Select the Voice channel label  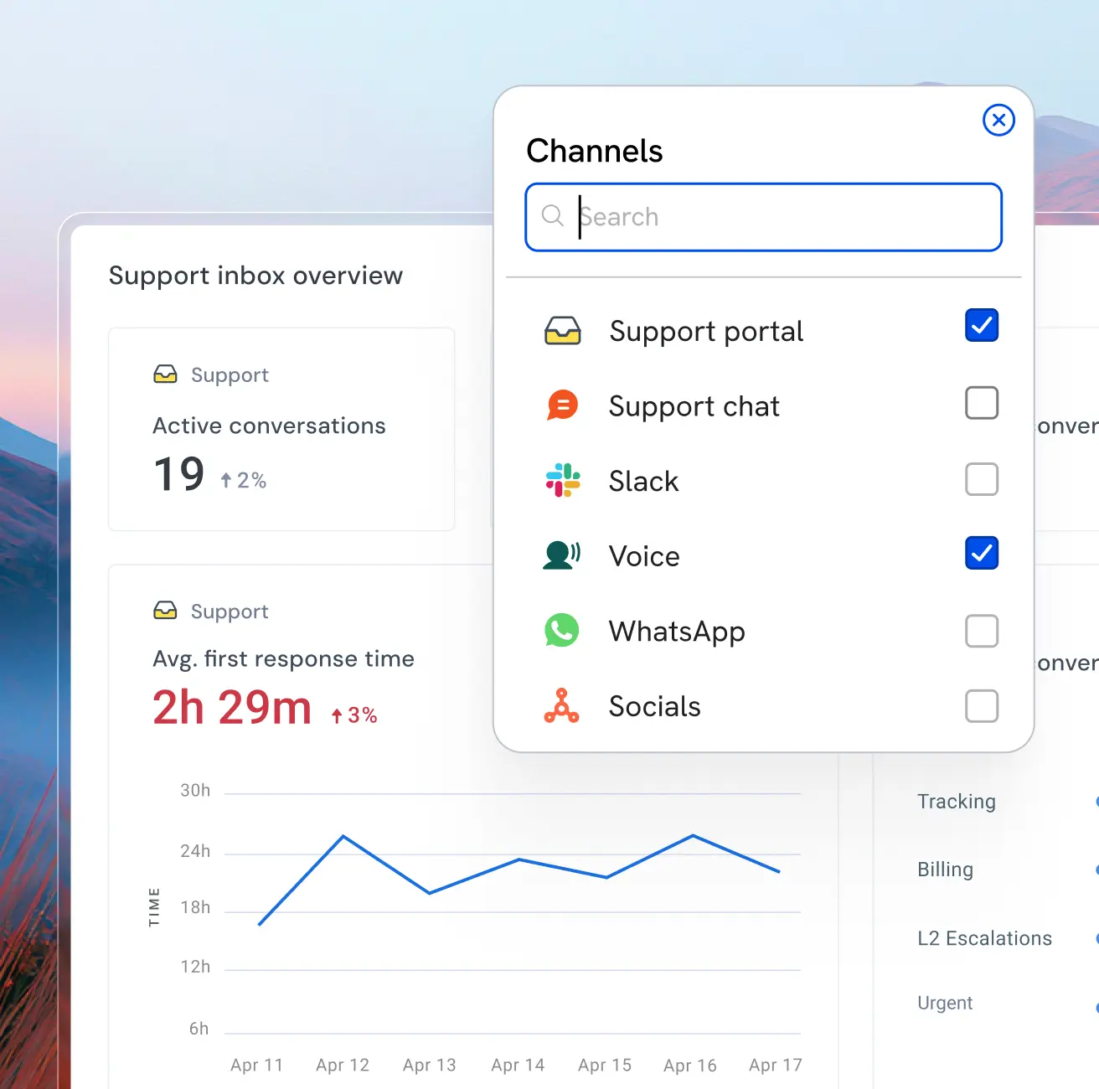click(x=644, y=556)
